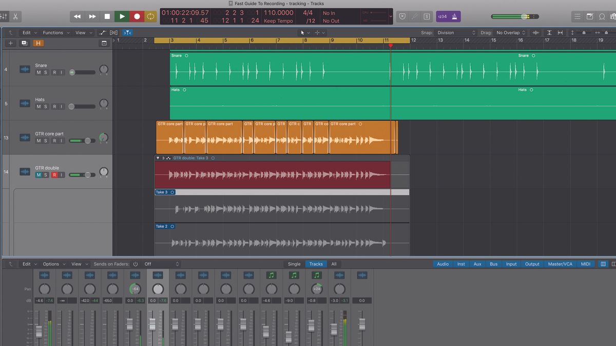This screenshot has height=346, width=616.
Task: Select the scissors tool icon top left
Action: pyautogui.click(x=15, y=16)
